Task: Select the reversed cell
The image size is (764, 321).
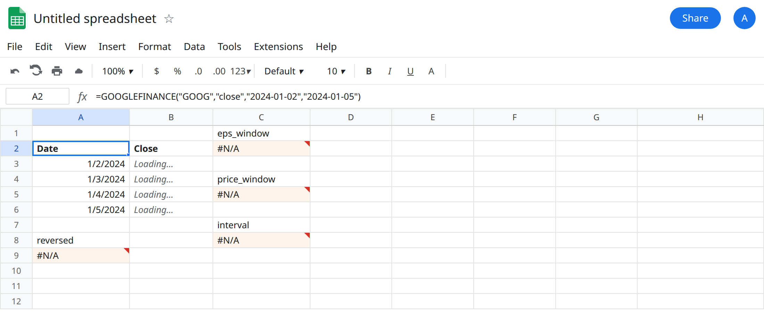Action: coord(81,240)
